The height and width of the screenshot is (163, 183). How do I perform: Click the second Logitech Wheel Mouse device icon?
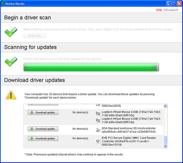(x=98, y=120)
